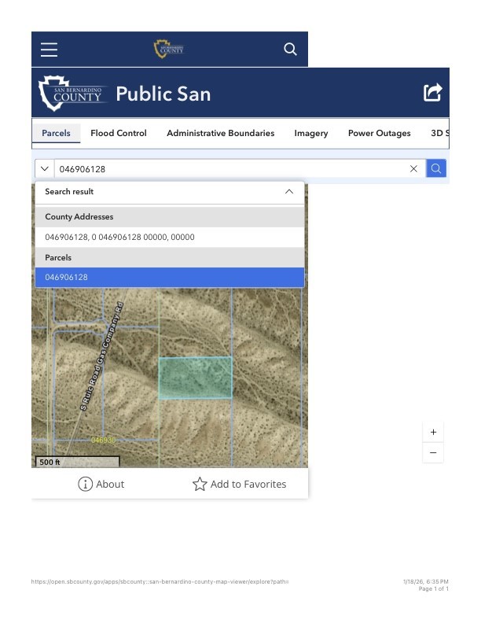Open site search magnifier in top bar
This screenshot has height=623, width=481.
coord(290,50)
